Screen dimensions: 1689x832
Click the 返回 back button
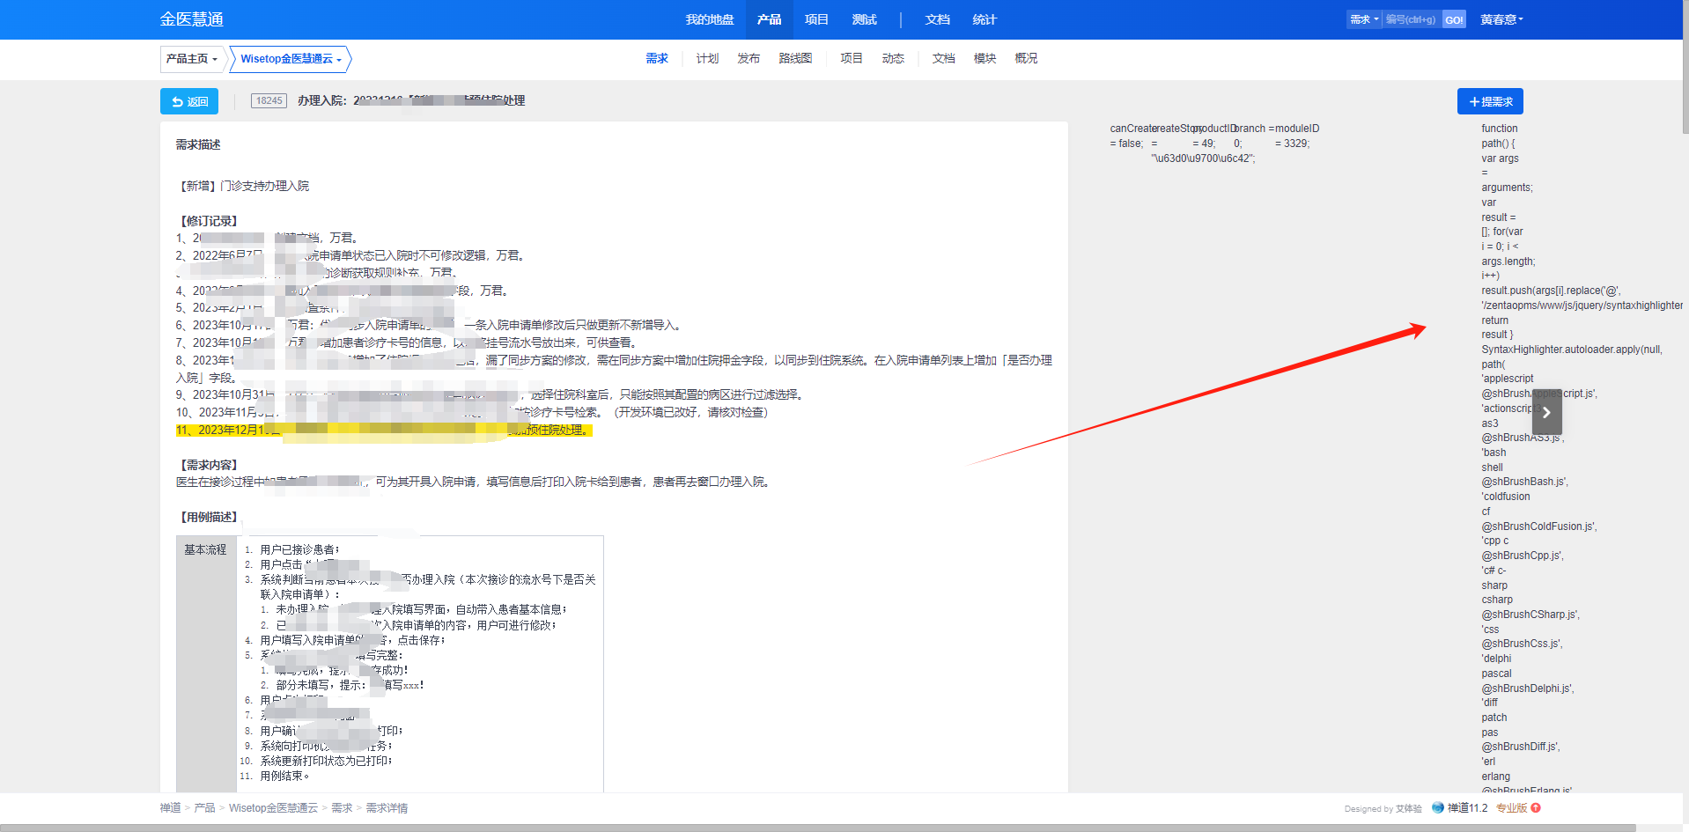click(189, 101)
